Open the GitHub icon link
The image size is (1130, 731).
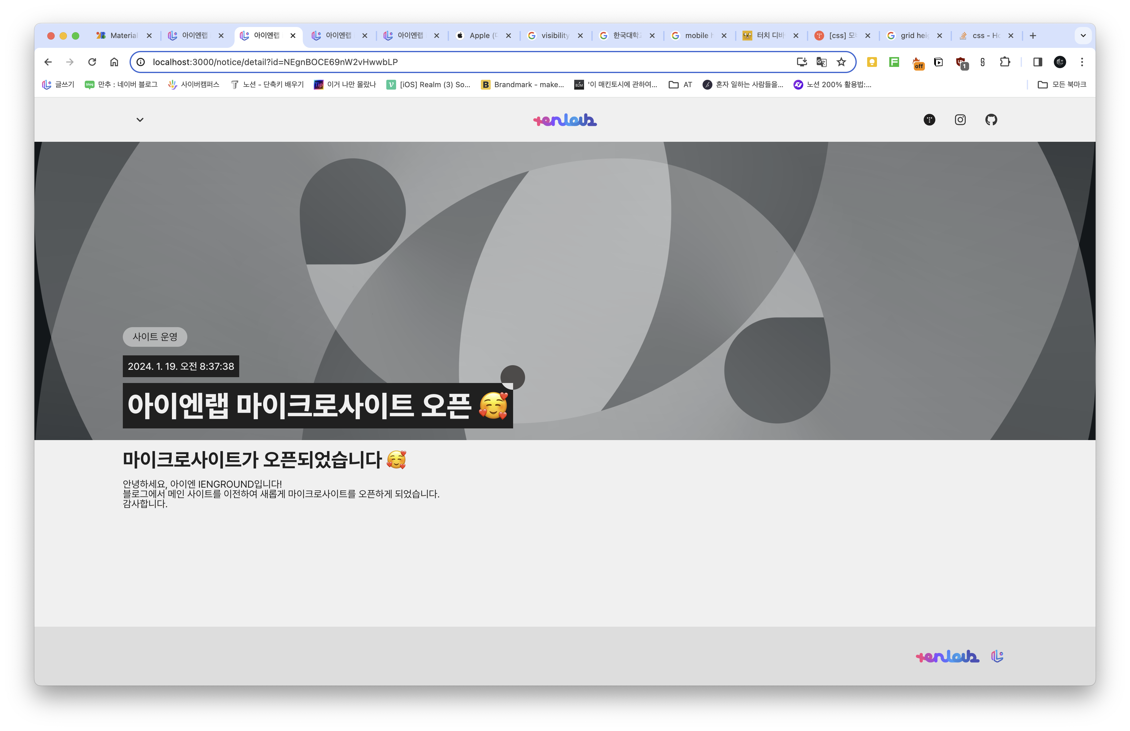pyautogui.click(x=991, y=120)
